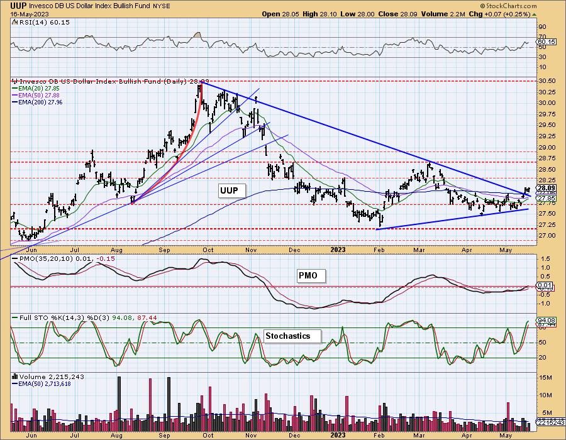The height and width of the screenshot is (440, 566).
Task: Click the Open 28.05 value
Action: click(280, 14)
